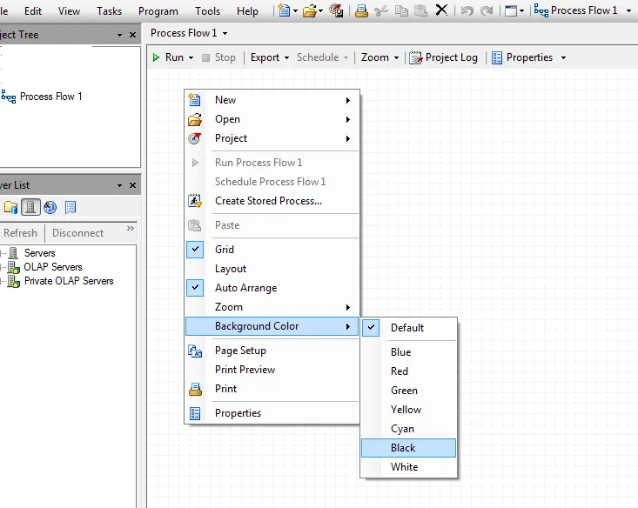Open the Tasks menu

click(109, 11)
